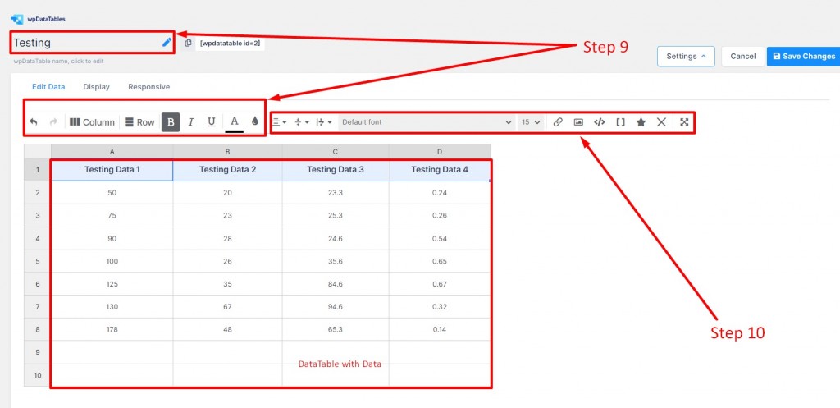Click the redo arrow icon
Screen dimensions: 840x408
tap(53, 122)
